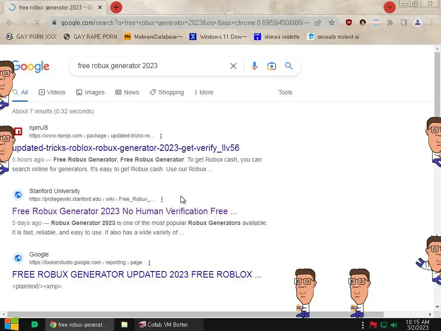441x331 pixels.
Task: Switch to the Chrome free robux taskbar button
Action: [x=79, y=325]
